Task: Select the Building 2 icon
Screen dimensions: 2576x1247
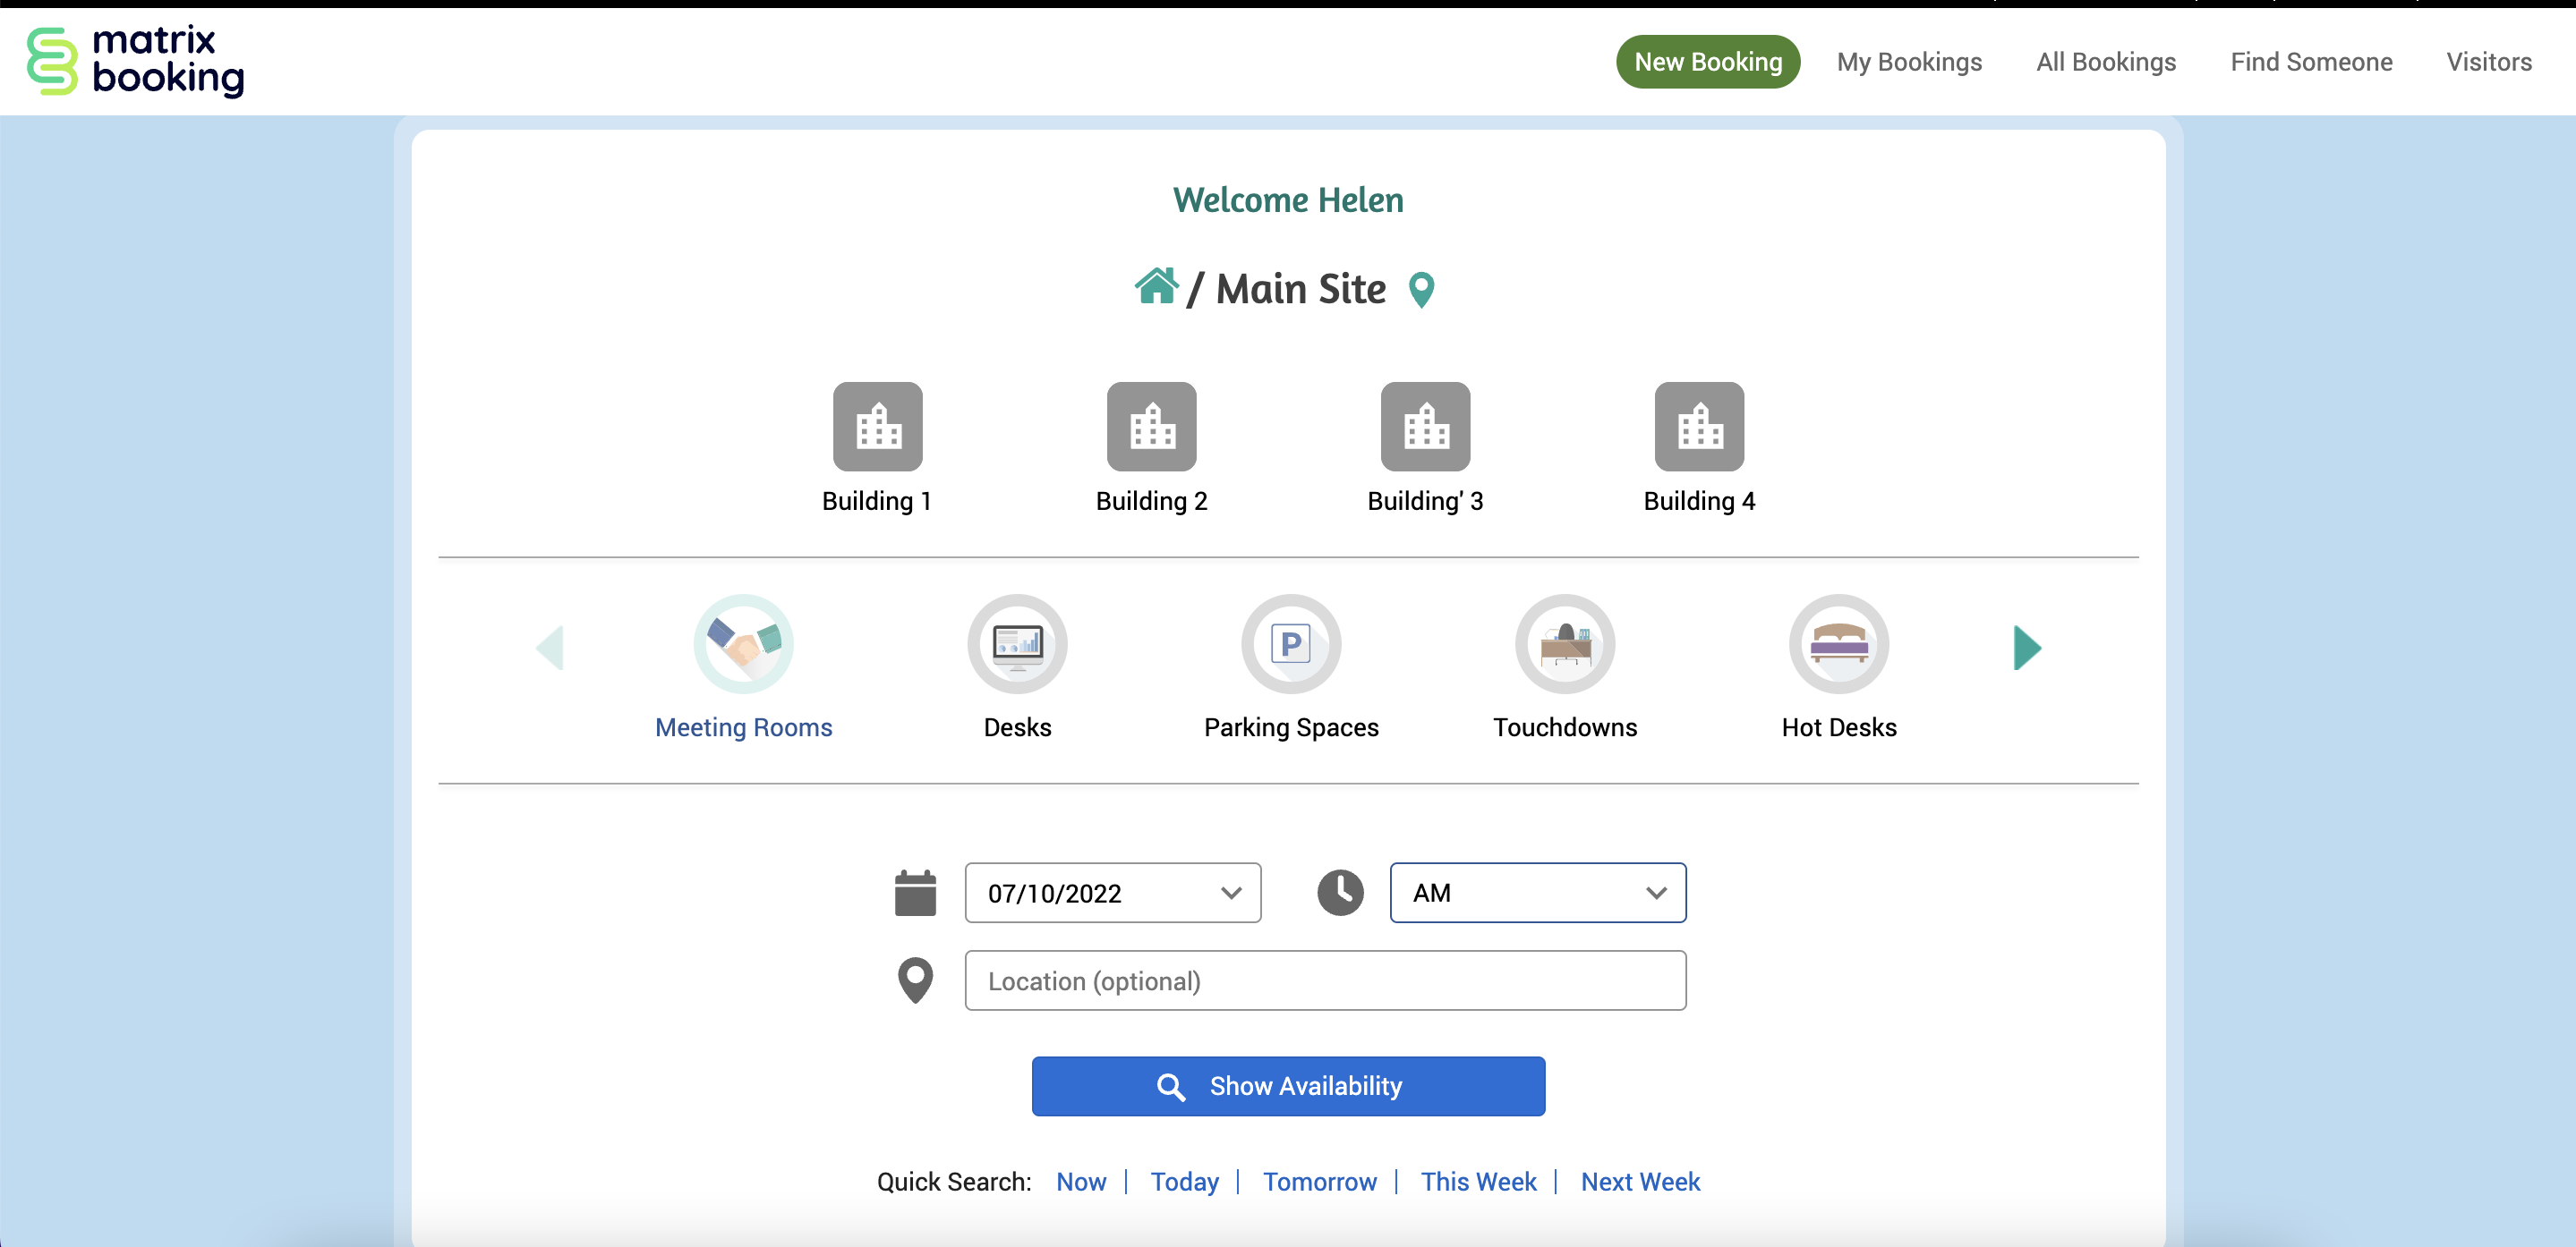Action: (1151, 427)
